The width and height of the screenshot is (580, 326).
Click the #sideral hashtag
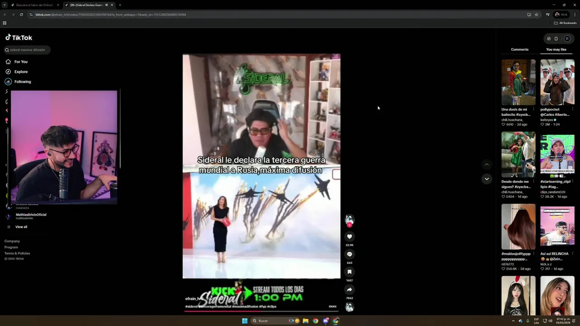[x=191, y=307]
